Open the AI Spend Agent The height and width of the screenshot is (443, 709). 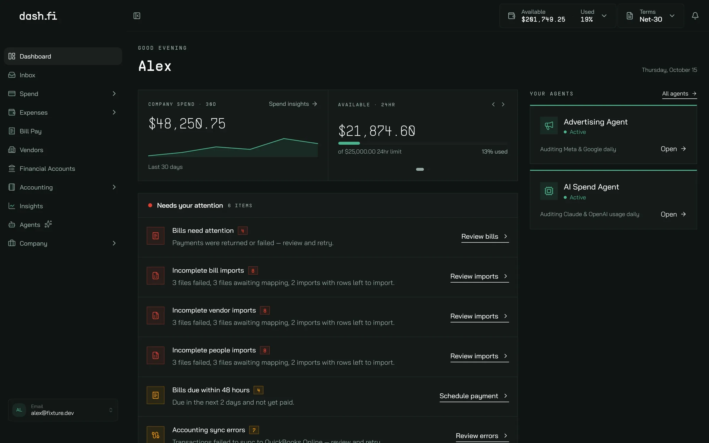674,214
